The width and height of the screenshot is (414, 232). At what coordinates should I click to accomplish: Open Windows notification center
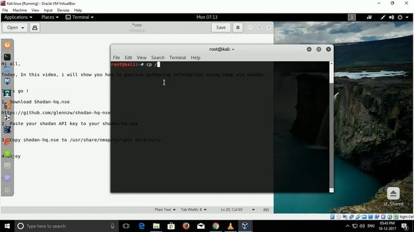(404, 226)
